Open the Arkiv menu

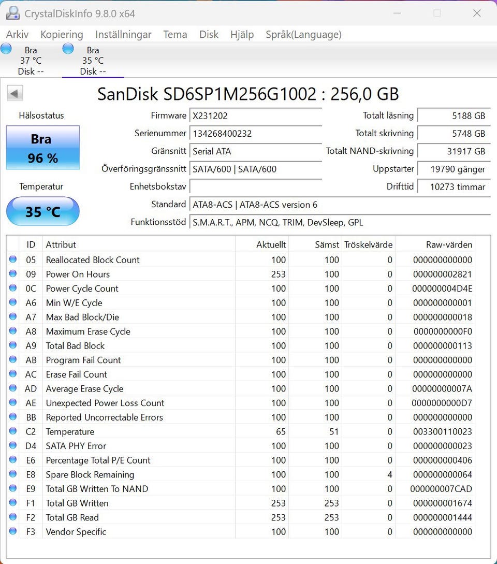(17, 35)
